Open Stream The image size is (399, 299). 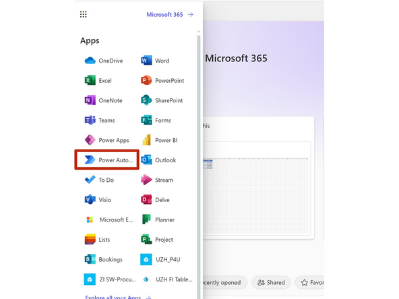[157, 180]
